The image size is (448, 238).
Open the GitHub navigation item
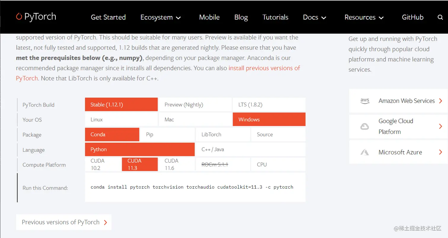coord(412,17)
